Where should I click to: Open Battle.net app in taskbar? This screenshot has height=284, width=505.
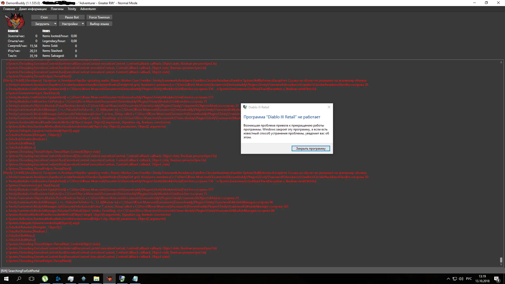(x=58, y=279)
